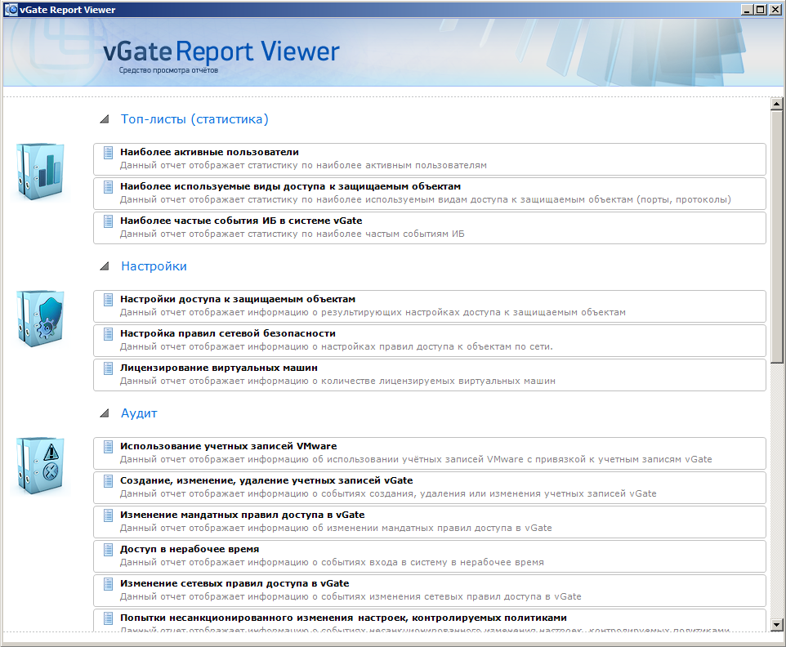Click description about количестве лицензируемых виртуальных машин
The image size is (786, 647).
point(337,381)
